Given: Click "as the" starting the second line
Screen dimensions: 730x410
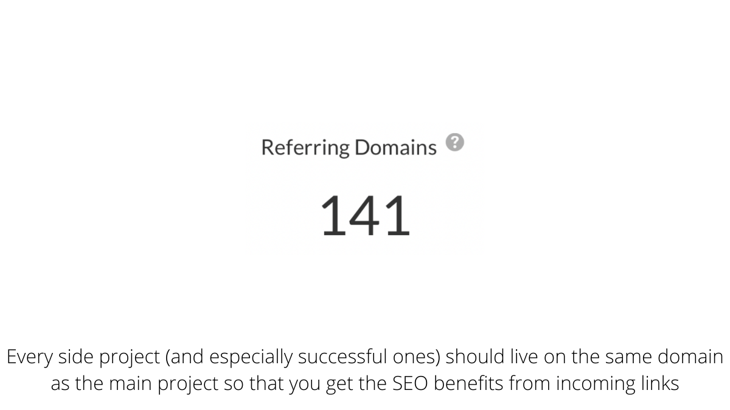Looking at the screenshot, I should [76, 384].
